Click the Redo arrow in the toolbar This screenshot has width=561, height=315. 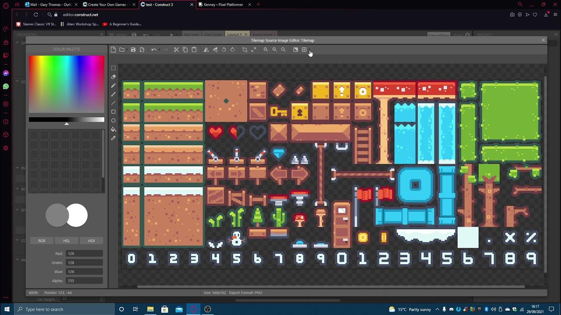pyautogui.click(x=165, y=50)
